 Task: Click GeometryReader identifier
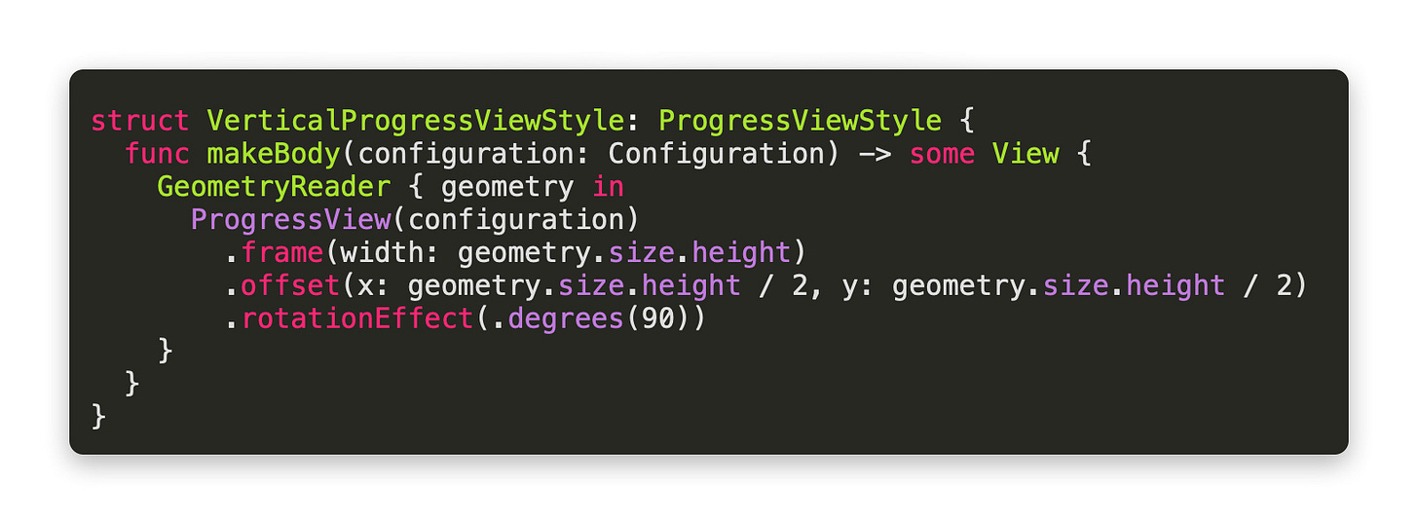tap(274, 187)
